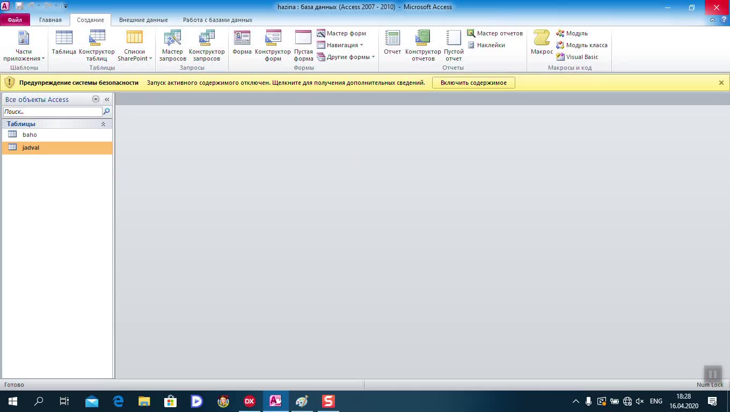This screenshot has width=730, height=412.
Task: Open Windows taskbar search
Action: pyautogui.click(x=39, y=401)
